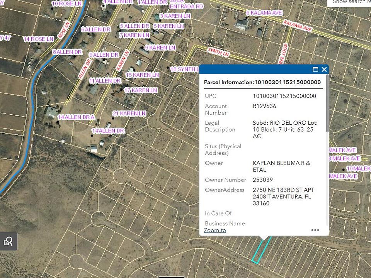Select owner number 253039
Image resolution: width=371 pixels, height=278 pixels.
[x=263, y=180]
